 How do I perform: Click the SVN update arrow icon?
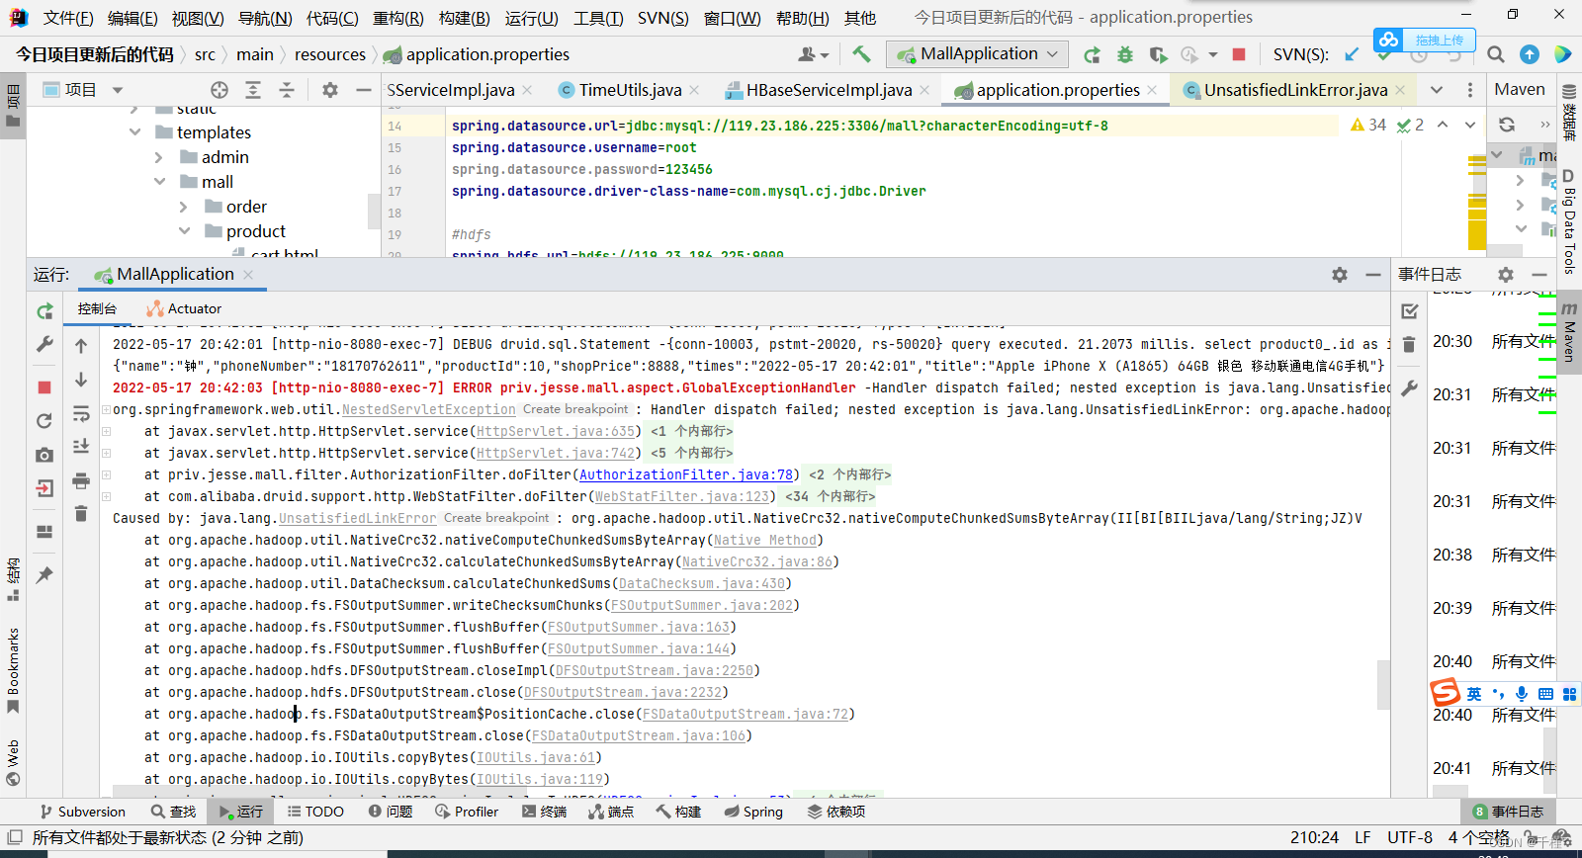1352,54
